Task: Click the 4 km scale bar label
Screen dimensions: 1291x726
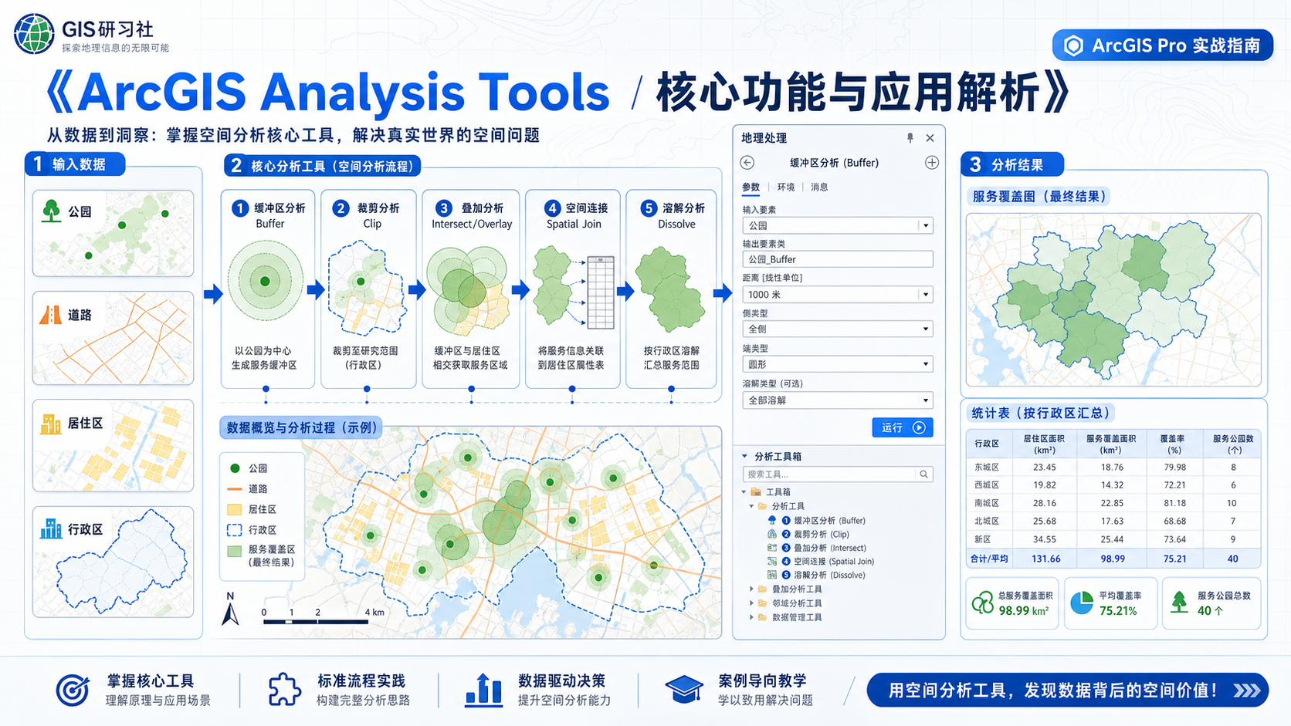Action: pos(374,612)
